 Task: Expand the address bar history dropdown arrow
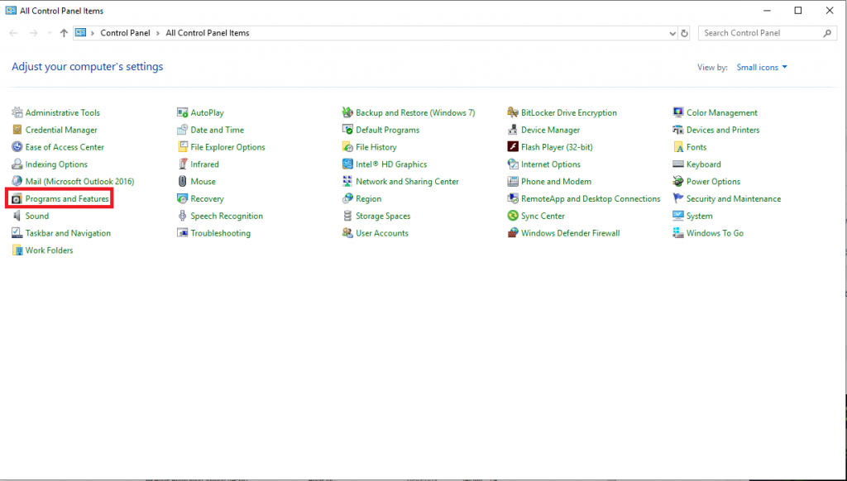click(x=672, y=33)
